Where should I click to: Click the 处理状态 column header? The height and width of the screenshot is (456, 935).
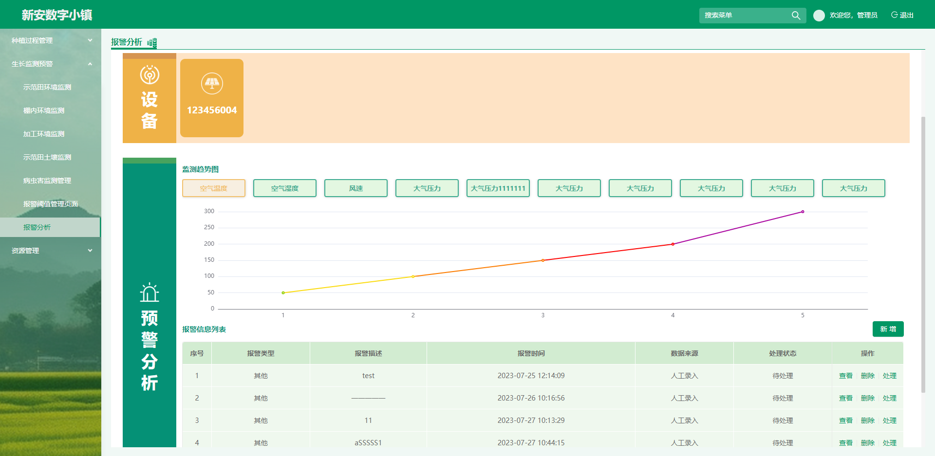pyautogui.click(x=783, y=353)
